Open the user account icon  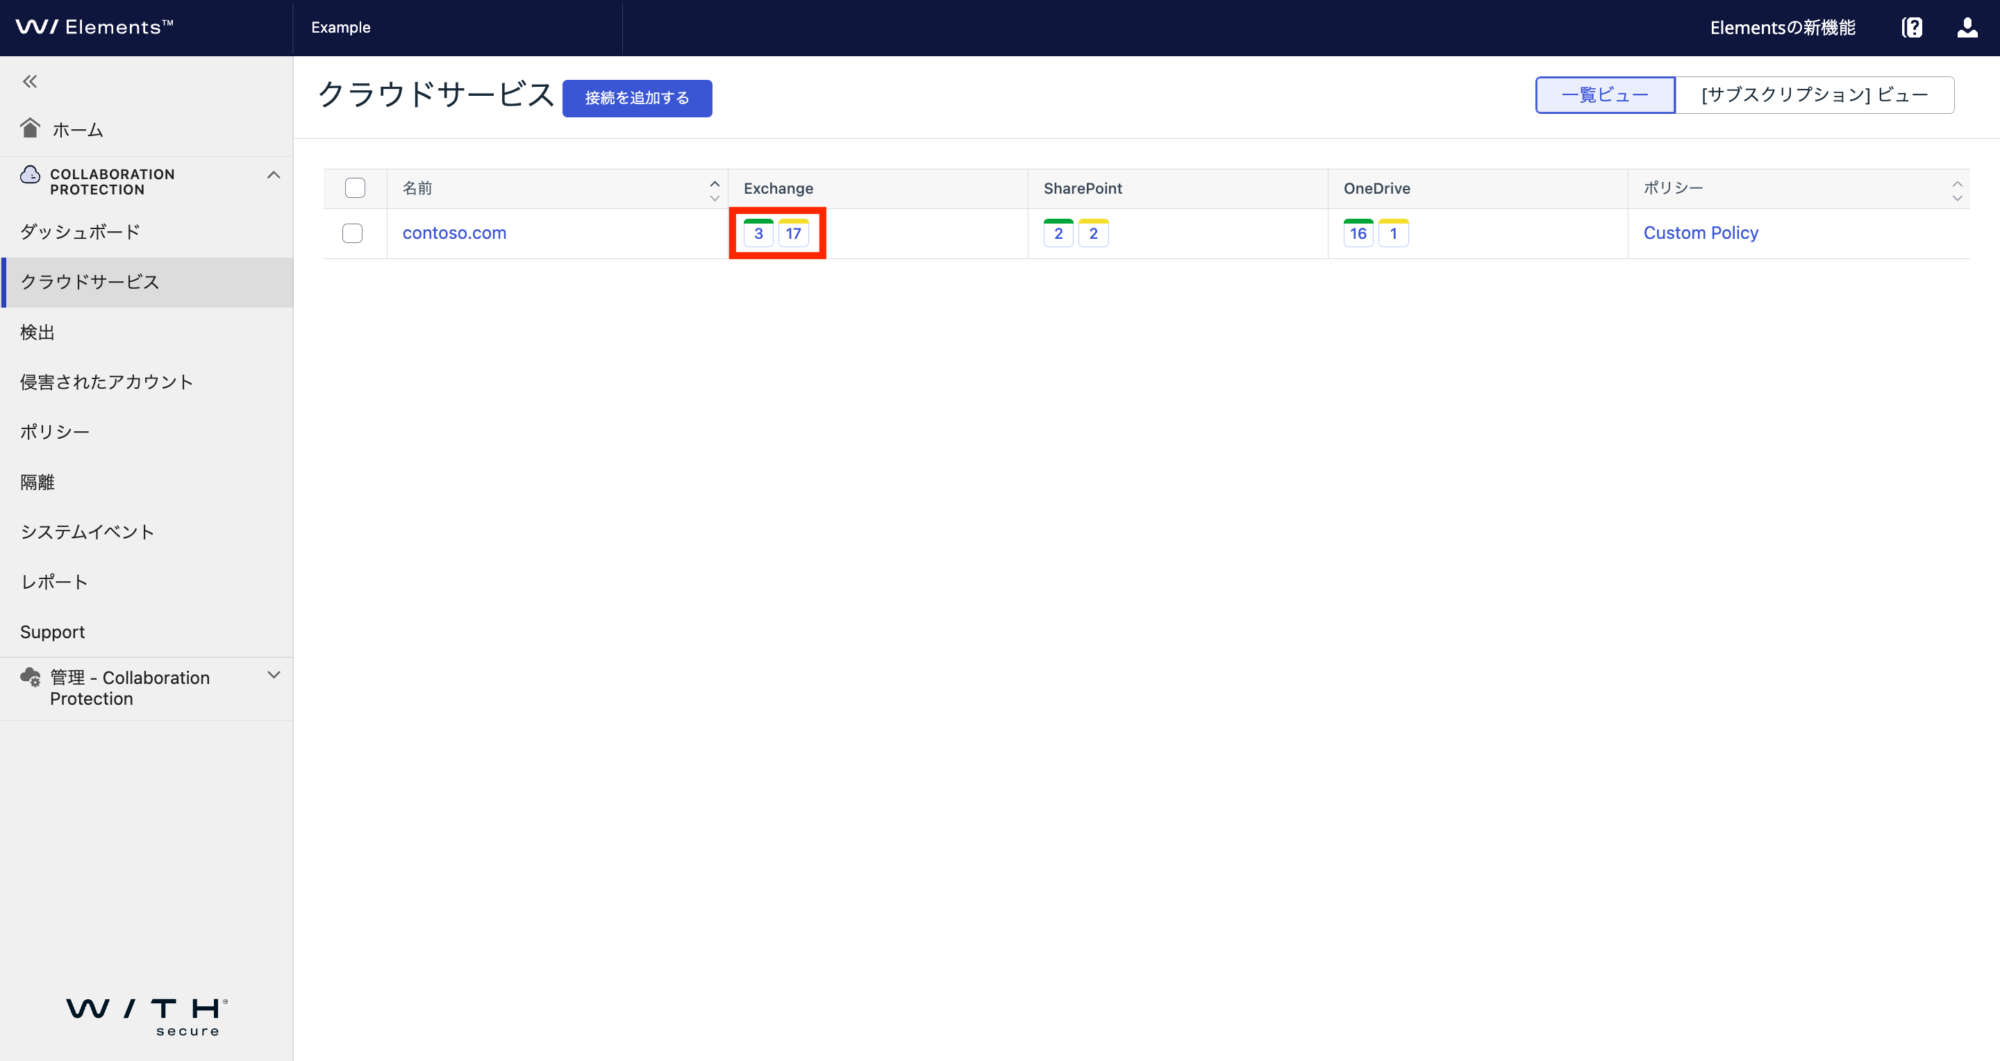1967,28
